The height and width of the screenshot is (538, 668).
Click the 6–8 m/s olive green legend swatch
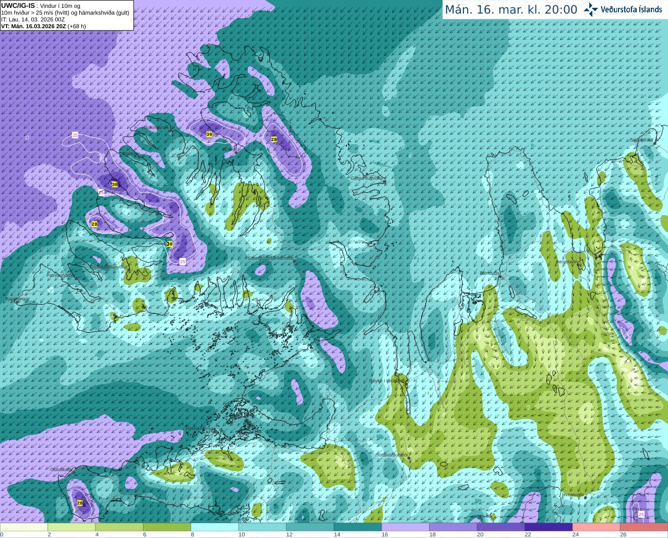coord(167,527)
